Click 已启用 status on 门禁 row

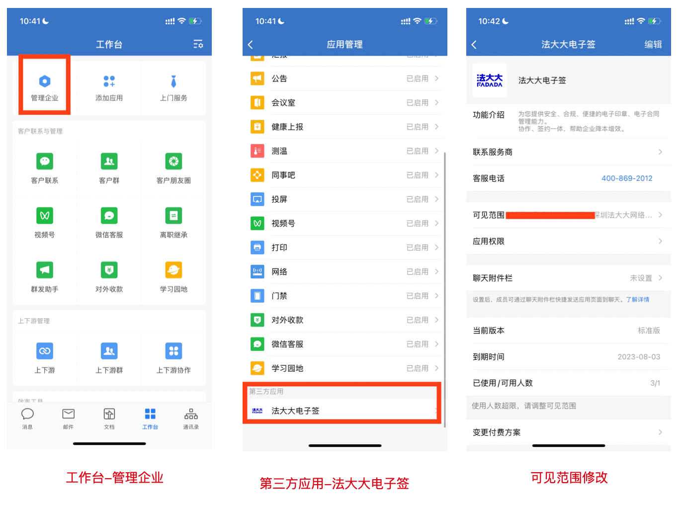pyautogui.click(x=417, y=296)
